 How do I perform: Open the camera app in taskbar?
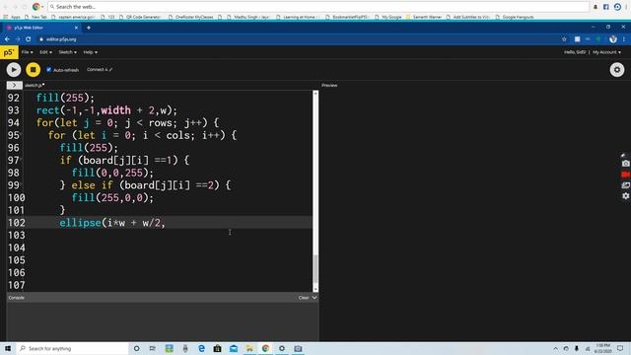click(x=298, y=348)
